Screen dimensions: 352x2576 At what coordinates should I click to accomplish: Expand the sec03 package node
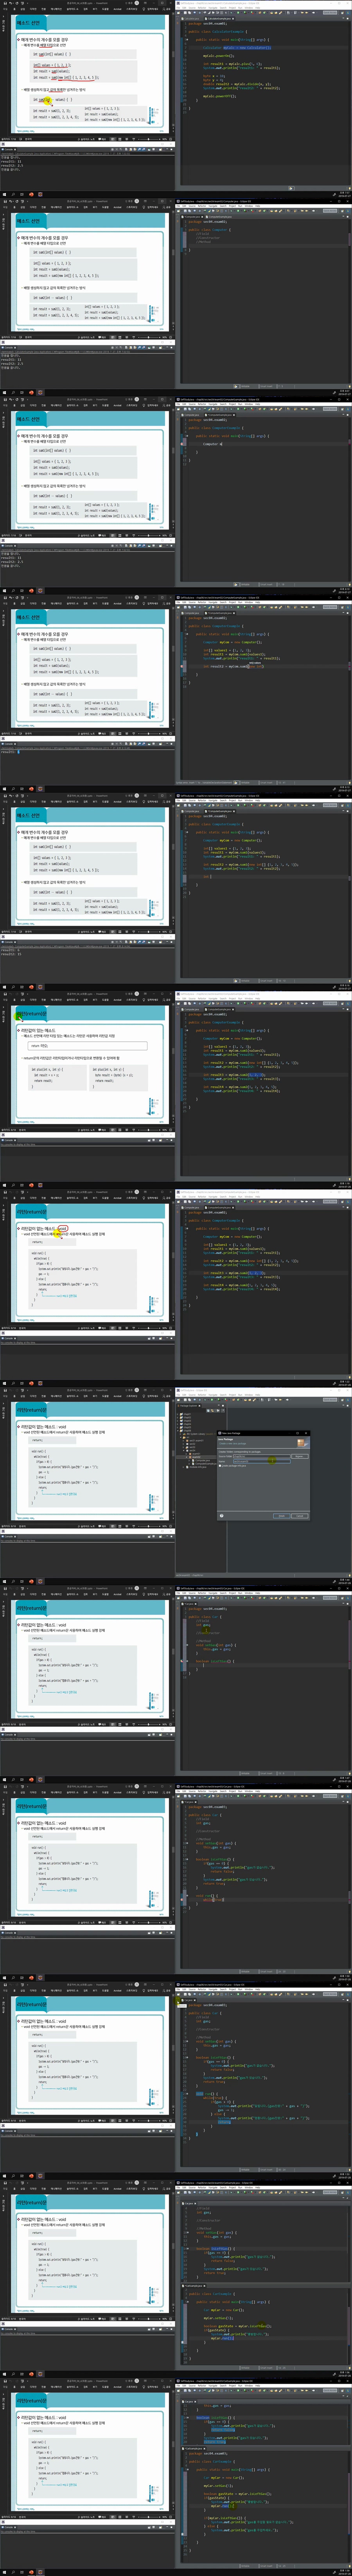pos(184,1447)
